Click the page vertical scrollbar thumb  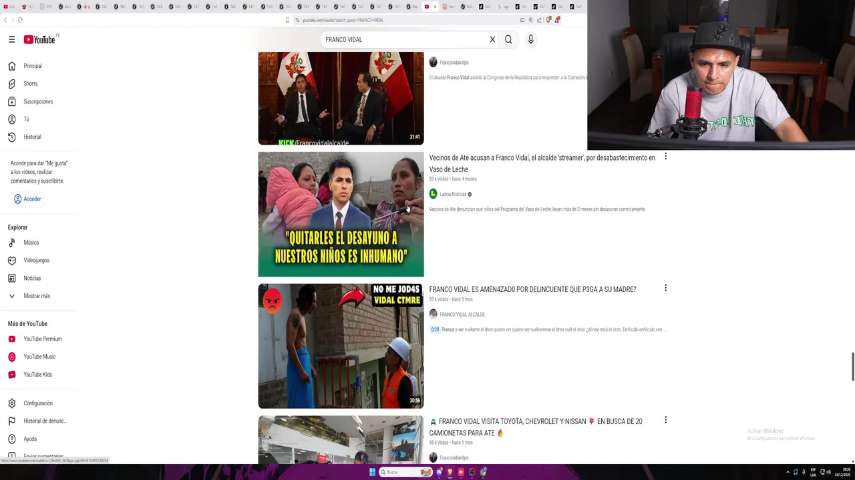(x=852, y=367)
